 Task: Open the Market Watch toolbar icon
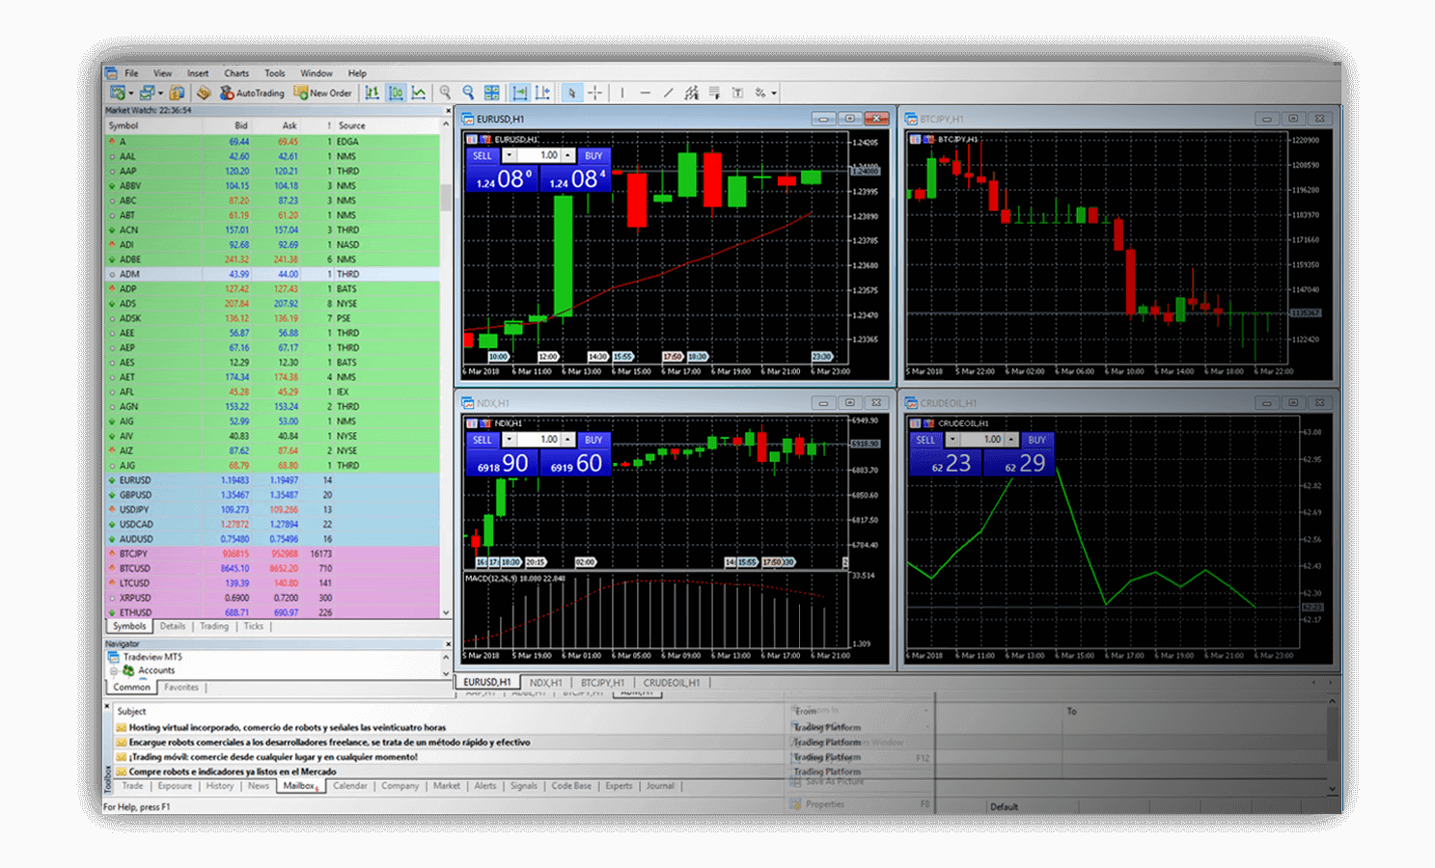click(x=176, y=94)
